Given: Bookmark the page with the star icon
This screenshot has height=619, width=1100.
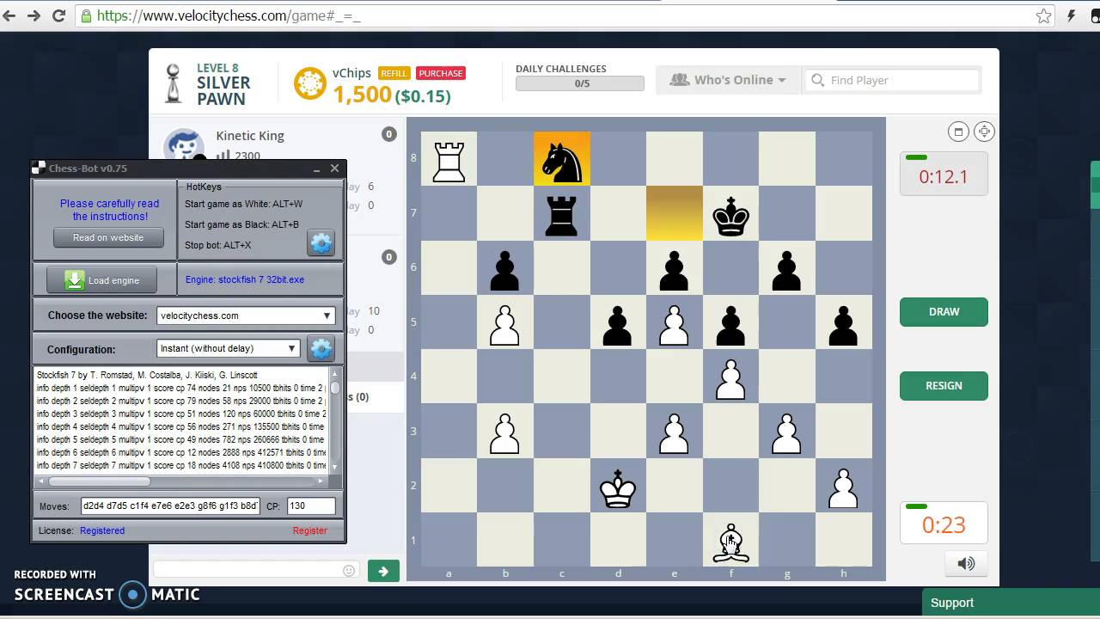Looking at the screenshot, I should pyautogui.click(x=1043, y=15).
